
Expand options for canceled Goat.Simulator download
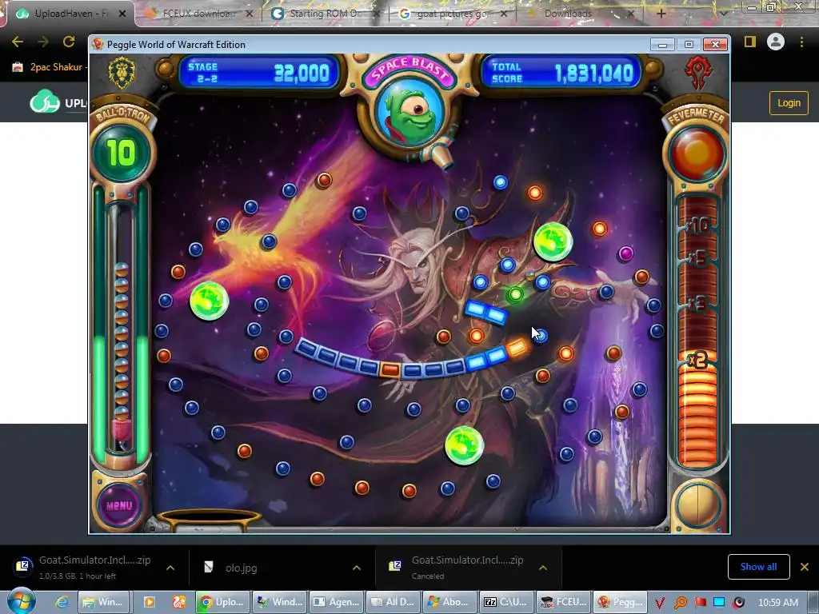543,568
